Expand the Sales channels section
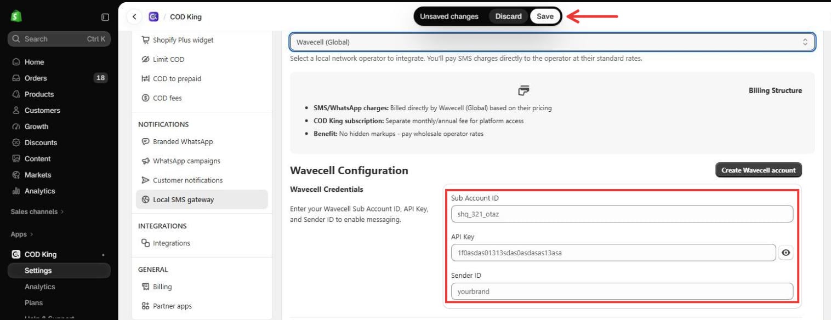This screenshot has height=320, width=831. 37,212
